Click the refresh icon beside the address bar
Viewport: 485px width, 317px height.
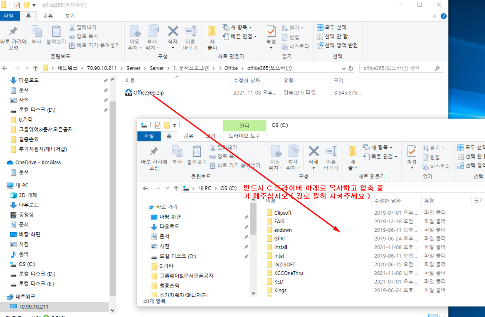tap(351, 68)
